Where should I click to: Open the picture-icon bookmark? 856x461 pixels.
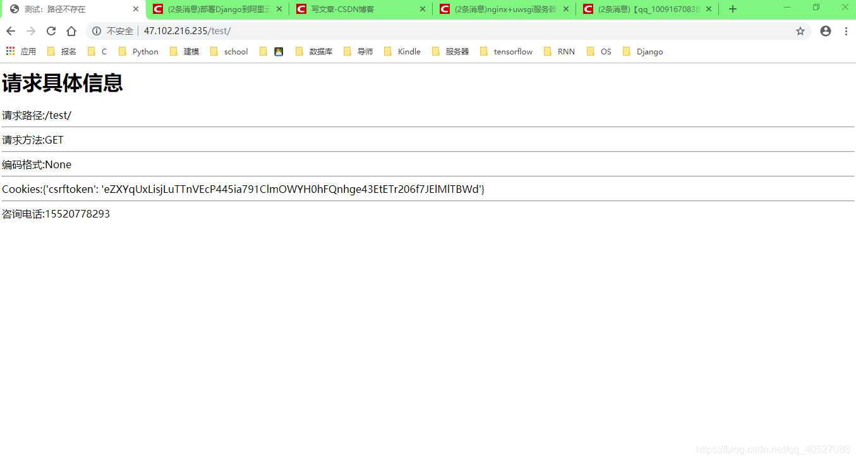279,51
